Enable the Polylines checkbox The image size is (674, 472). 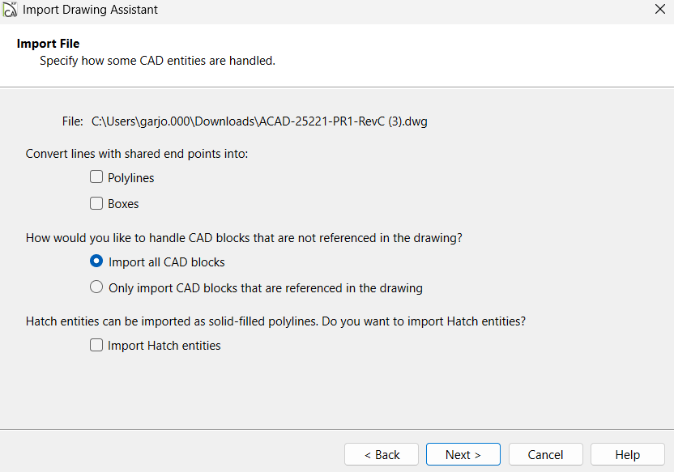96,177
